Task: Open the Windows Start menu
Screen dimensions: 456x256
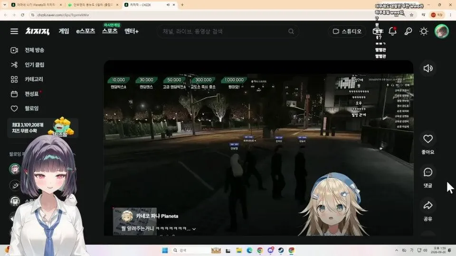Action: click(165, 250)
